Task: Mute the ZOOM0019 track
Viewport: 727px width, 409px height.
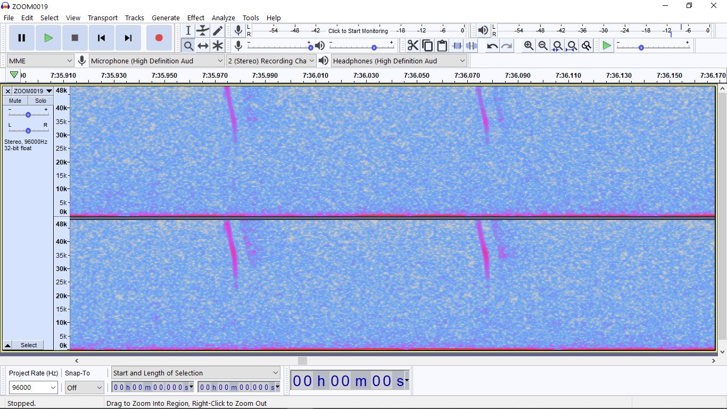Action: click(15, 101)
